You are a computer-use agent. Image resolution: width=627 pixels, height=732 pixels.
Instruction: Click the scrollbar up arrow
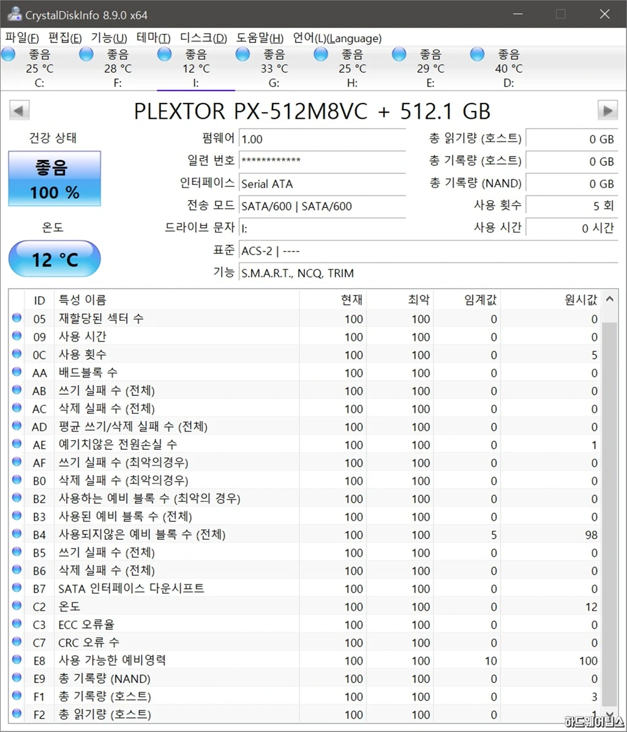point(610,299)
